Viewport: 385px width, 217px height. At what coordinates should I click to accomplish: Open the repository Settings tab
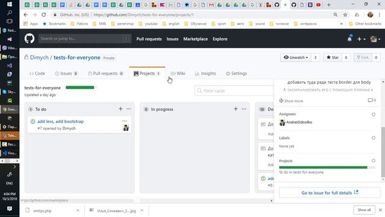[236, 74]
